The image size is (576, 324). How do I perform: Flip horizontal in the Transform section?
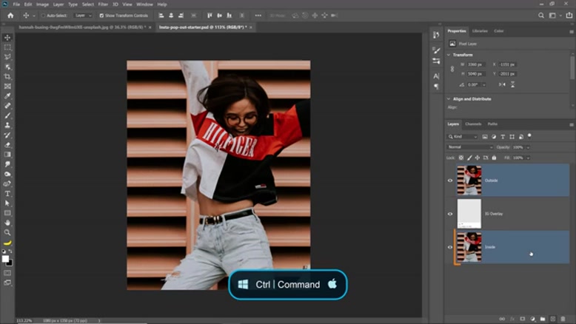(502, 84)
